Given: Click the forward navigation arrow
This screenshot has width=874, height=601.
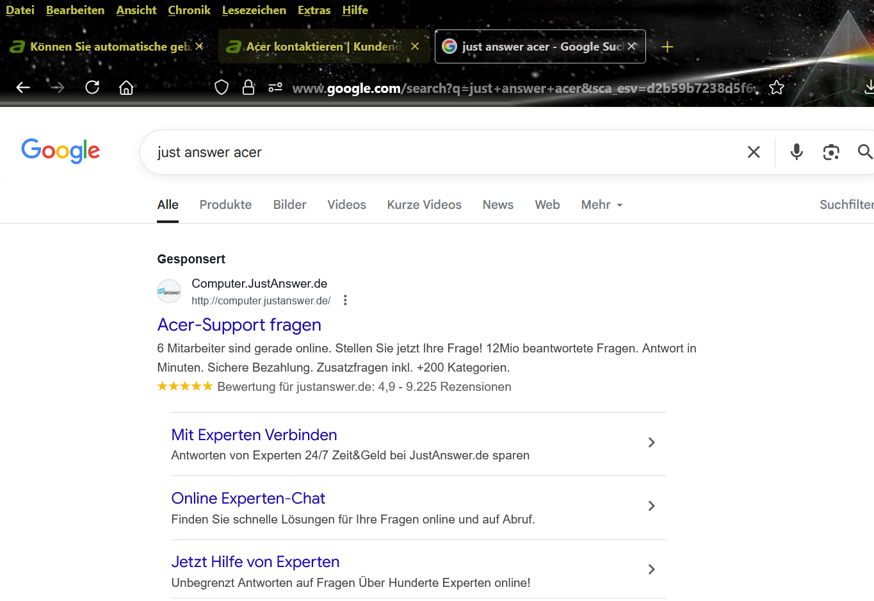Looking at the screenshot, I should 58,88.
